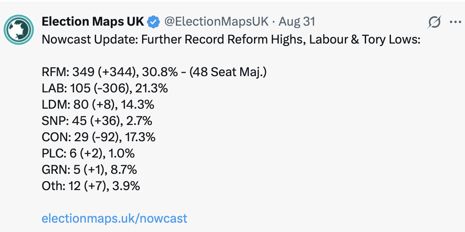Open the three-dot More options menu
Image resolution: width=465 pixels, height=232 pixels.
[455, 22]
